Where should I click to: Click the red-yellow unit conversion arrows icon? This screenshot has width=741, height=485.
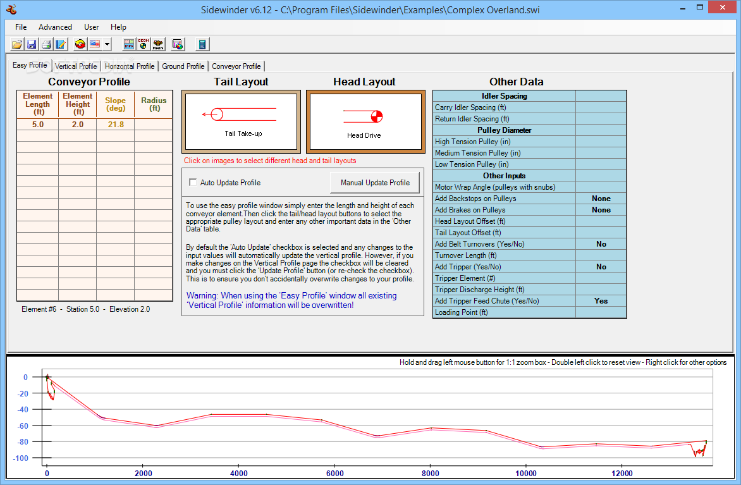[80, 44]
